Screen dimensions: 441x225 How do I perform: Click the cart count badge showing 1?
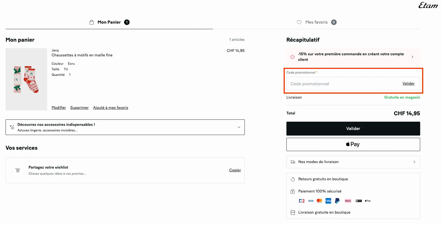(x=127, y=22)
